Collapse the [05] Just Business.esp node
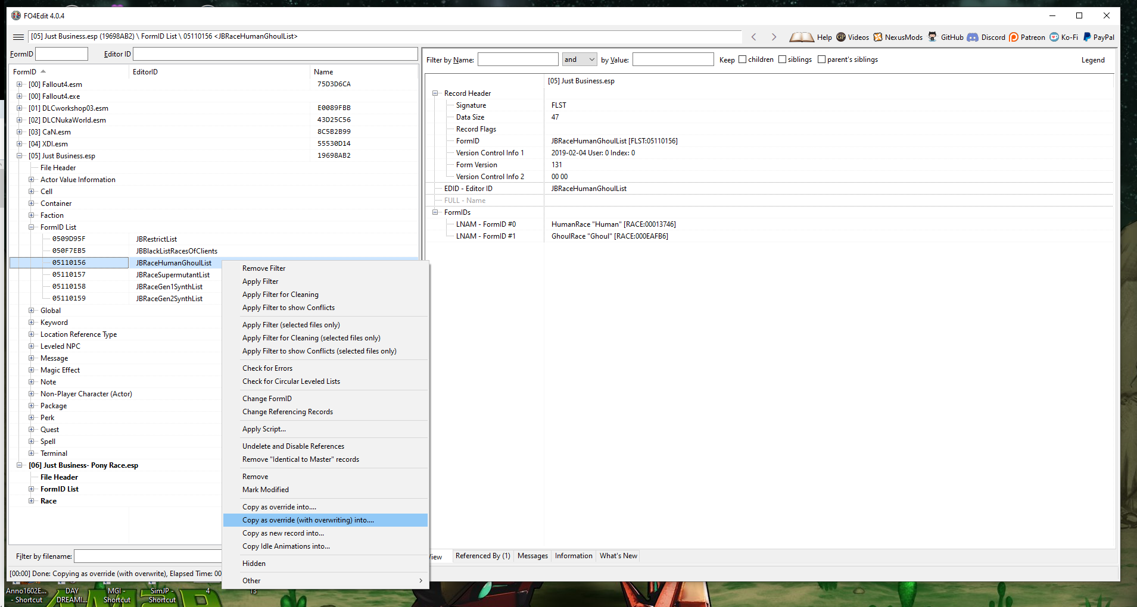Image resolution: width=1137 pixels, height=607 pixels. [19, 156]
